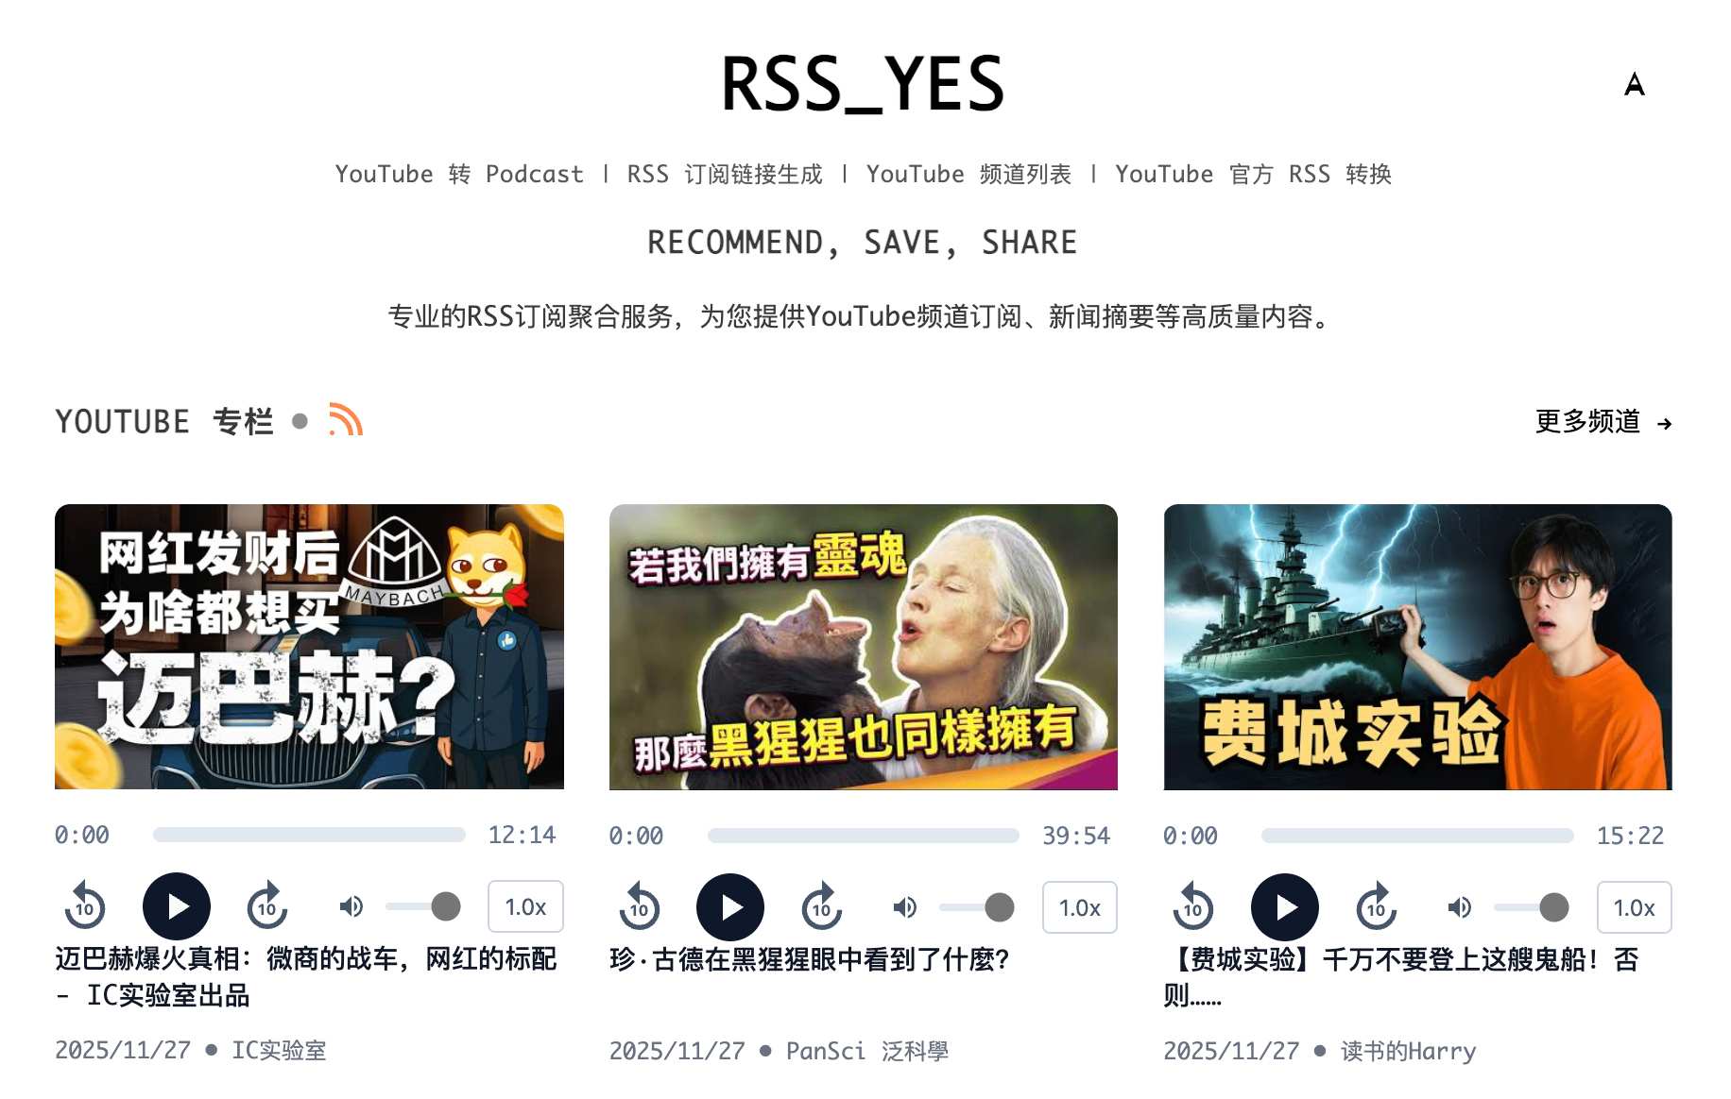Change the 1.0x speed on 迈巴赫 player
The height and width of the screenshot is (1099, 1731).
coord(525,906)
